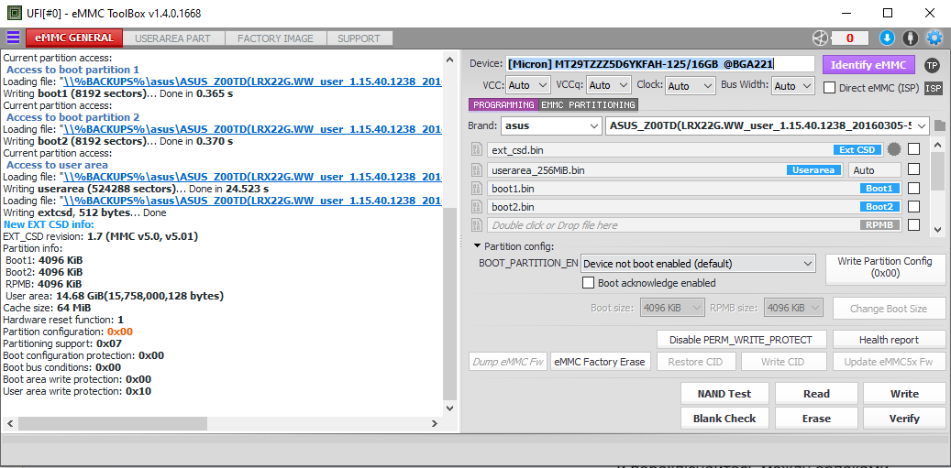Click the UFI chip icon in title bar
Image resolution: width=951 pixels, height=468 pixels.
coord(14,13)
